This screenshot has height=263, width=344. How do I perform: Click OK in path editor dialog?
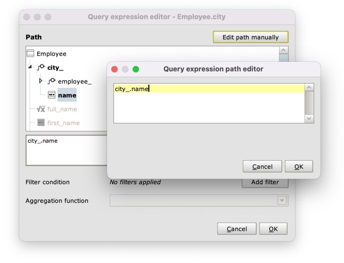coord(299,167)
